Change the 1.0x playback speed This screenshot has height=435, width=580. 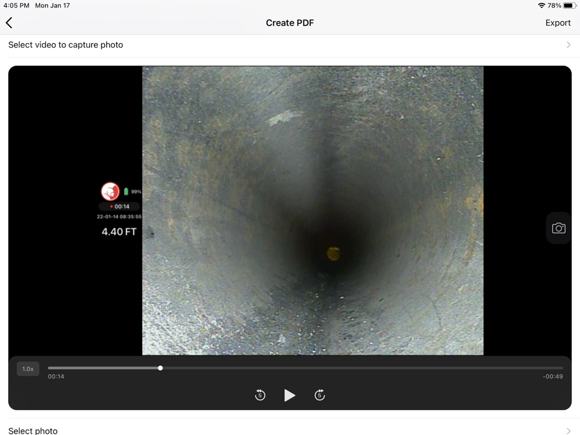coord(28,369)
